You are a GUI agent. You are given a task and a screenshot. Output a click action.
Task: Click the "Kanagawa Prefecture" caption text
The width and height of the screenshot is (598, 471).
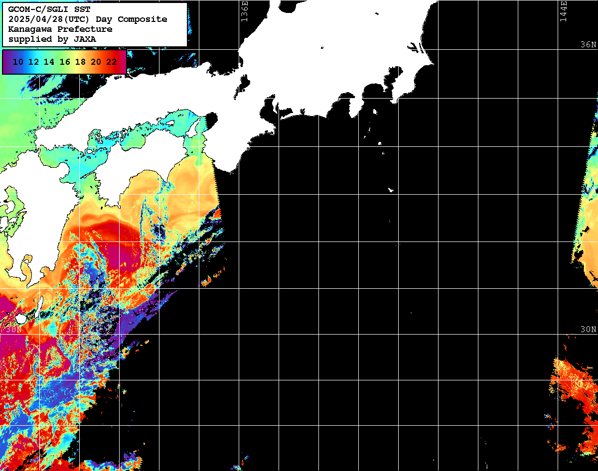tap(60, 29)
